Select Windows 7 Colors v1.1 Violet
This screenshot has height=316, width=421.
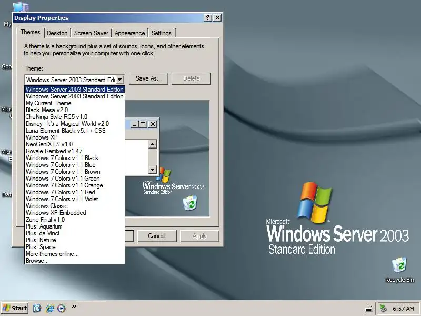[x=75, y=199]
